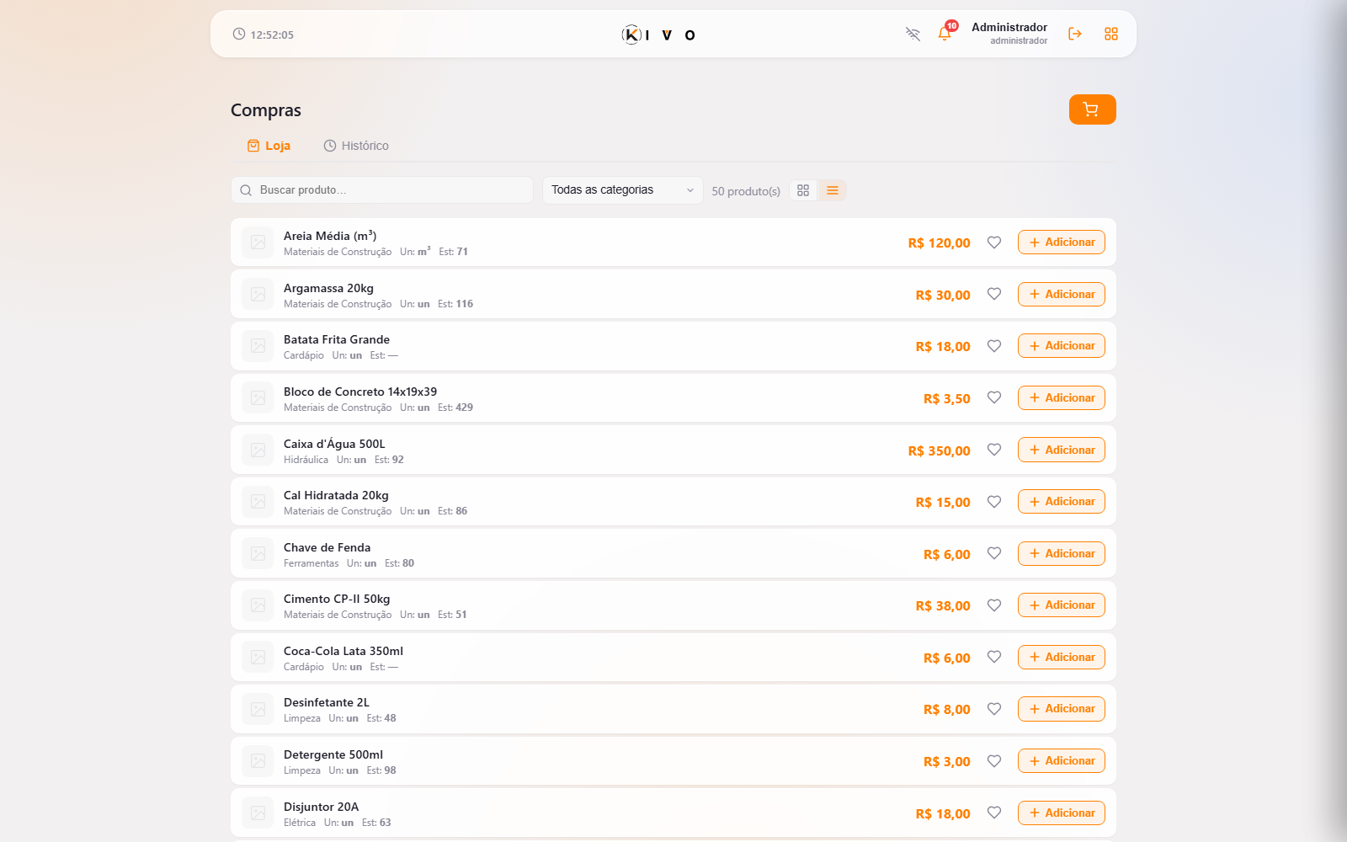Viewport: 1347px width, 842px height.
Task: Click the Desinfetante 2L product name
Action: pyautogui.click(x=327, y=702)
